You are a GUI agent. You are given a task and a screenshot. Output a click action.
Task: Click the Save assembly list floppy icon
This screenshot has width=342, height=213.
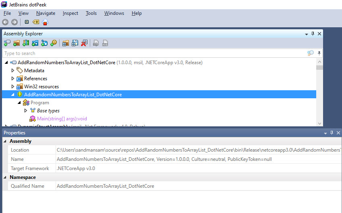pos(75,43)
